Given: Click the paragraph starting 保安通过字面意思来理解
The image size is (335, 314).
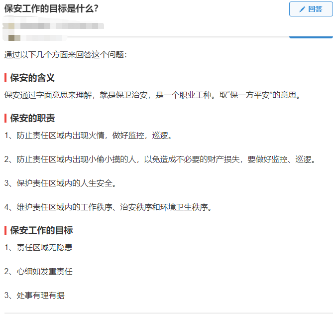Looking at the screenshot, I should pyautogui.click(x=152, y=95).
